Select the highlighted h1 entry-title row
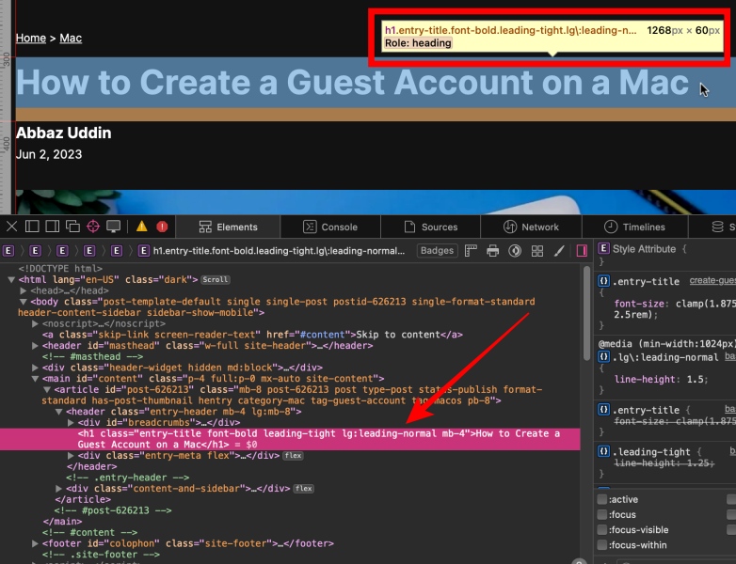The width and height of the screenshot is (736, 564). pyautogui.click(x=290, y=439)
